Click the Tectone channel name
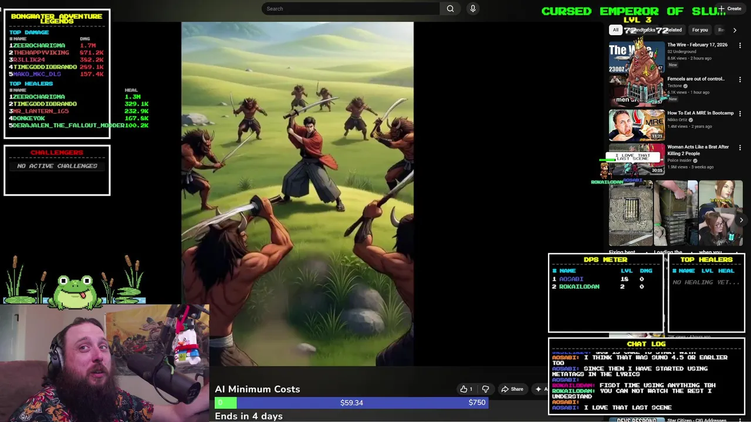The image size is (751, 422). (x=675, y=86)
